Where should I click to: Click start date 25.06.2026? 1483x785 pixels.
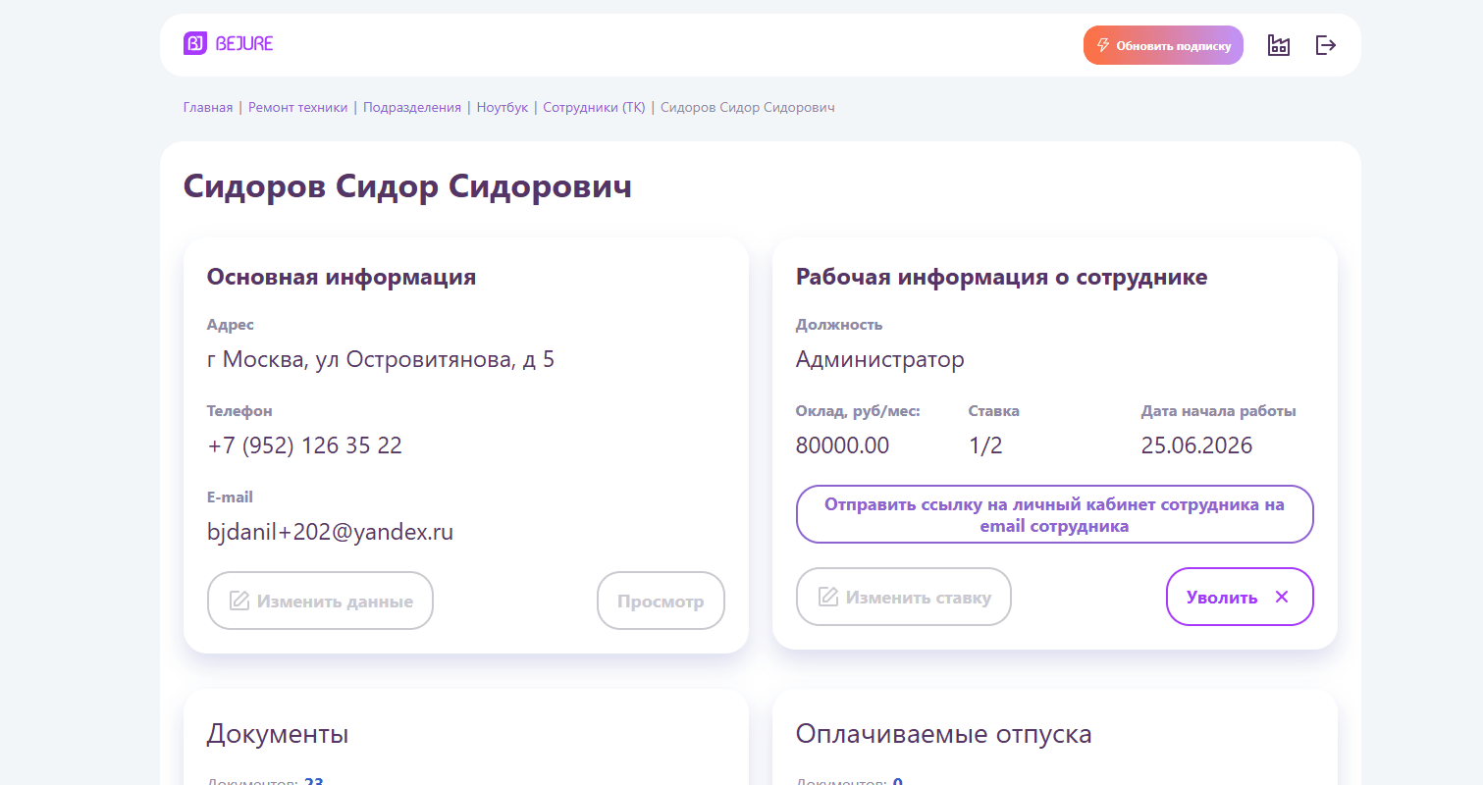point(1196,445)
